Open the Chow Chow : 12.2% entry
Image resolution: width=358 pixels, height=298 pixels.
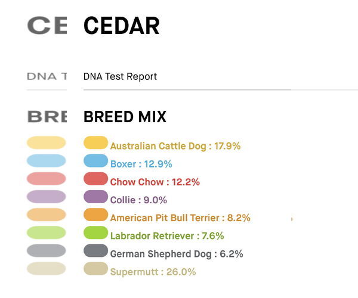pos(155,182)
